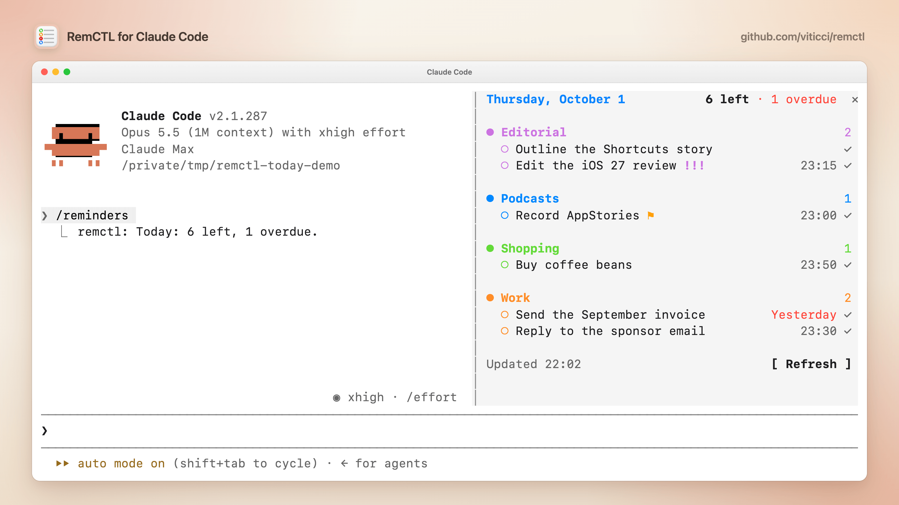Click the orange flag on Record AppStories

click(651, 215)
